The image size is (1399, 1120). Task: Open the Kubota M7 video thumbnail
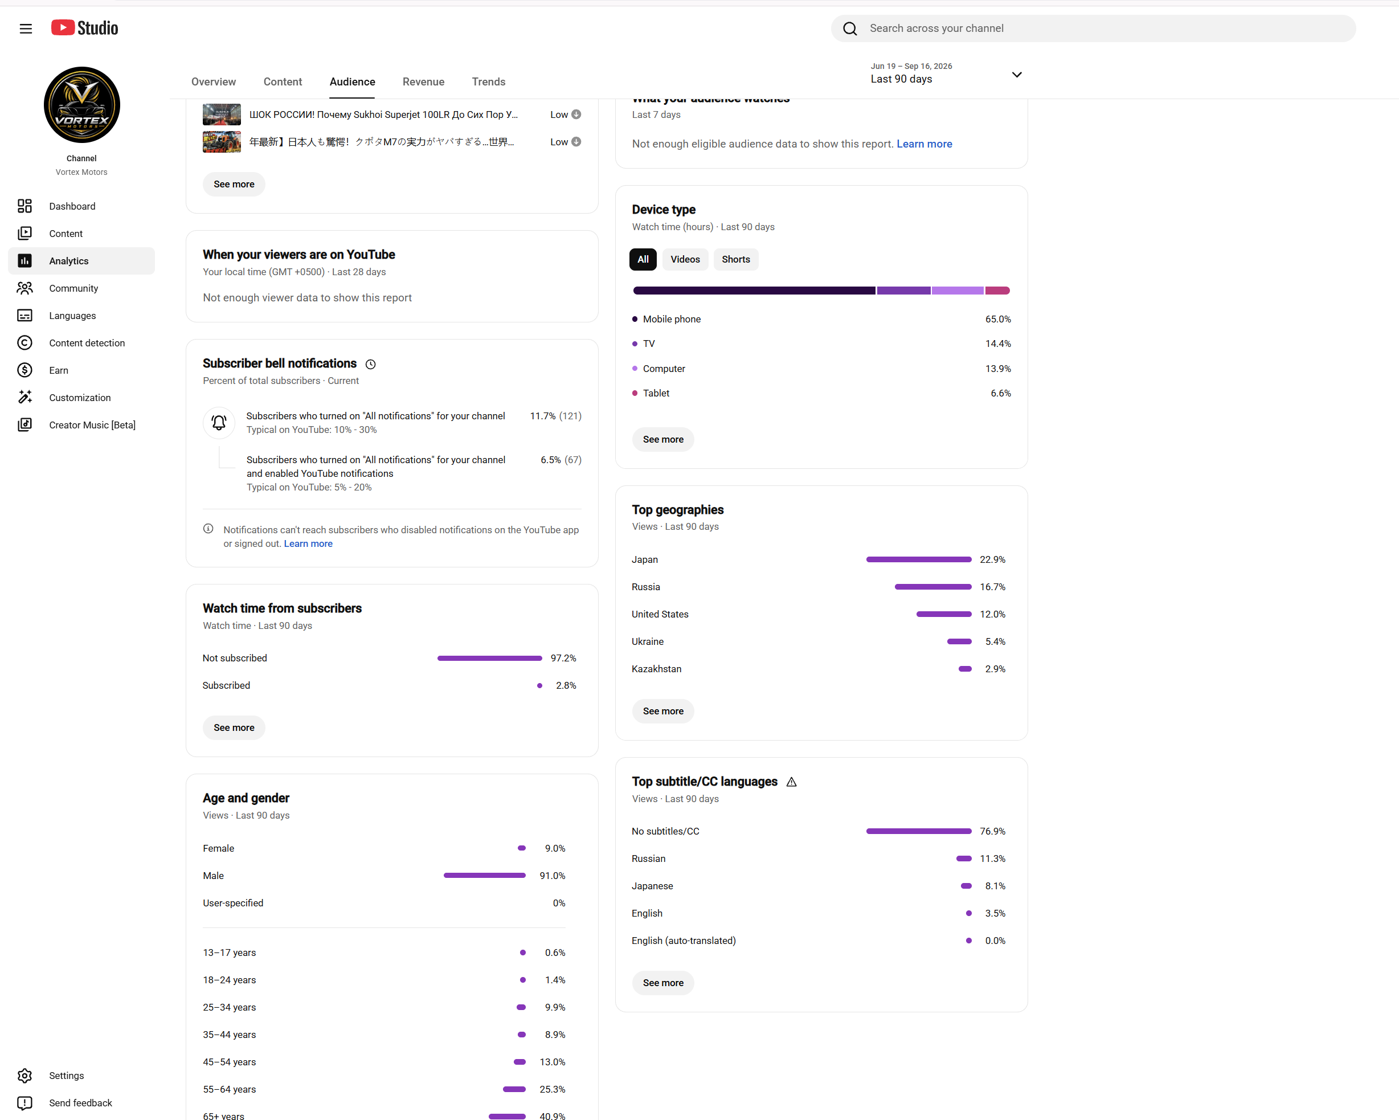coord(222,141)
